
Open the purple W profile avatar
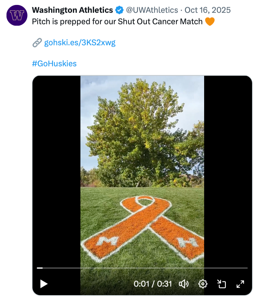point(17,15)
